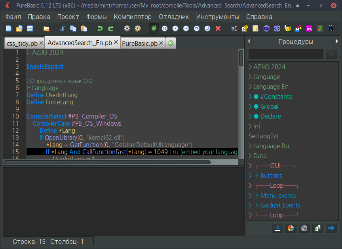Open the Компилятор menu
Viewport: 342px width, 249px height.
tap(133, 17)
